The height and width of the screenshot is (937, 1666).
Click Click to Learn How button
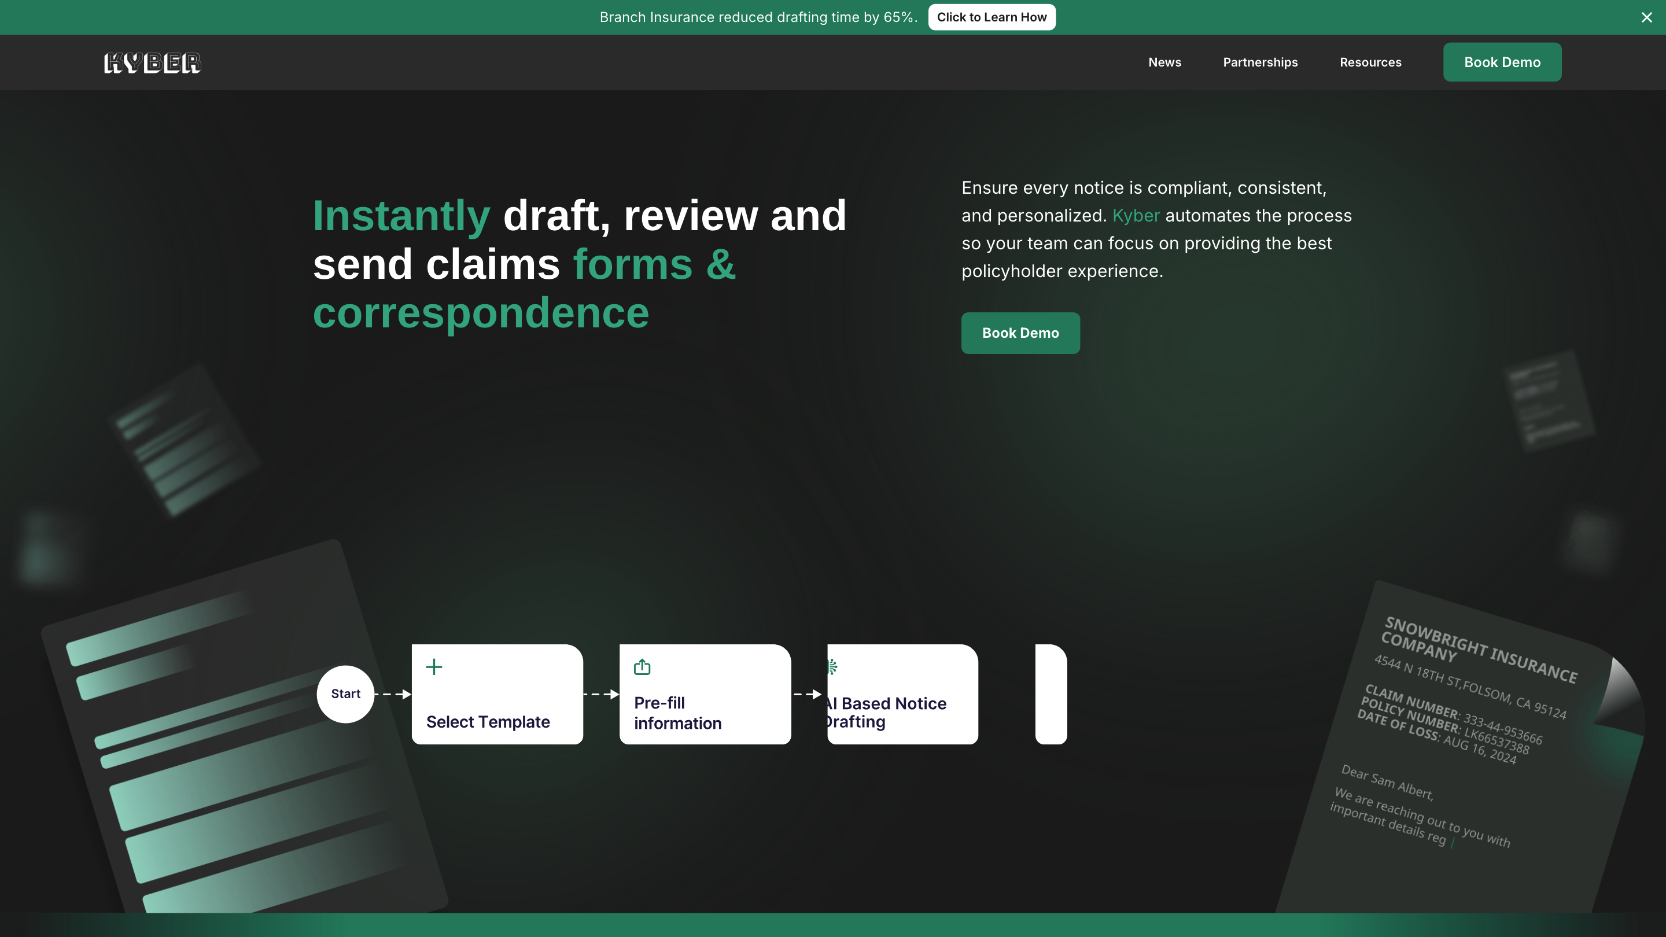point(992,17)
